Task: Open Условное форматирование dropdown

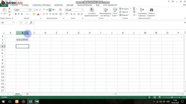Action: click(x=92, y=12)
